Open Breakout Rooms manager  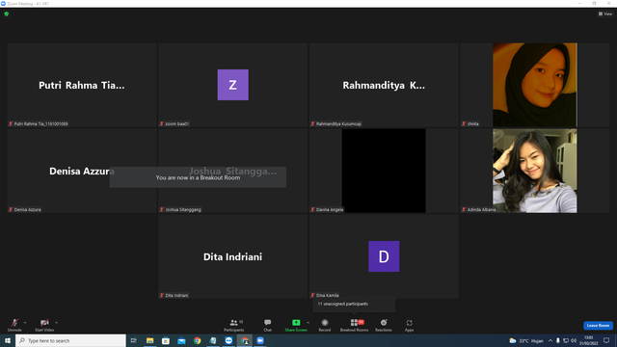coord(354,325)
